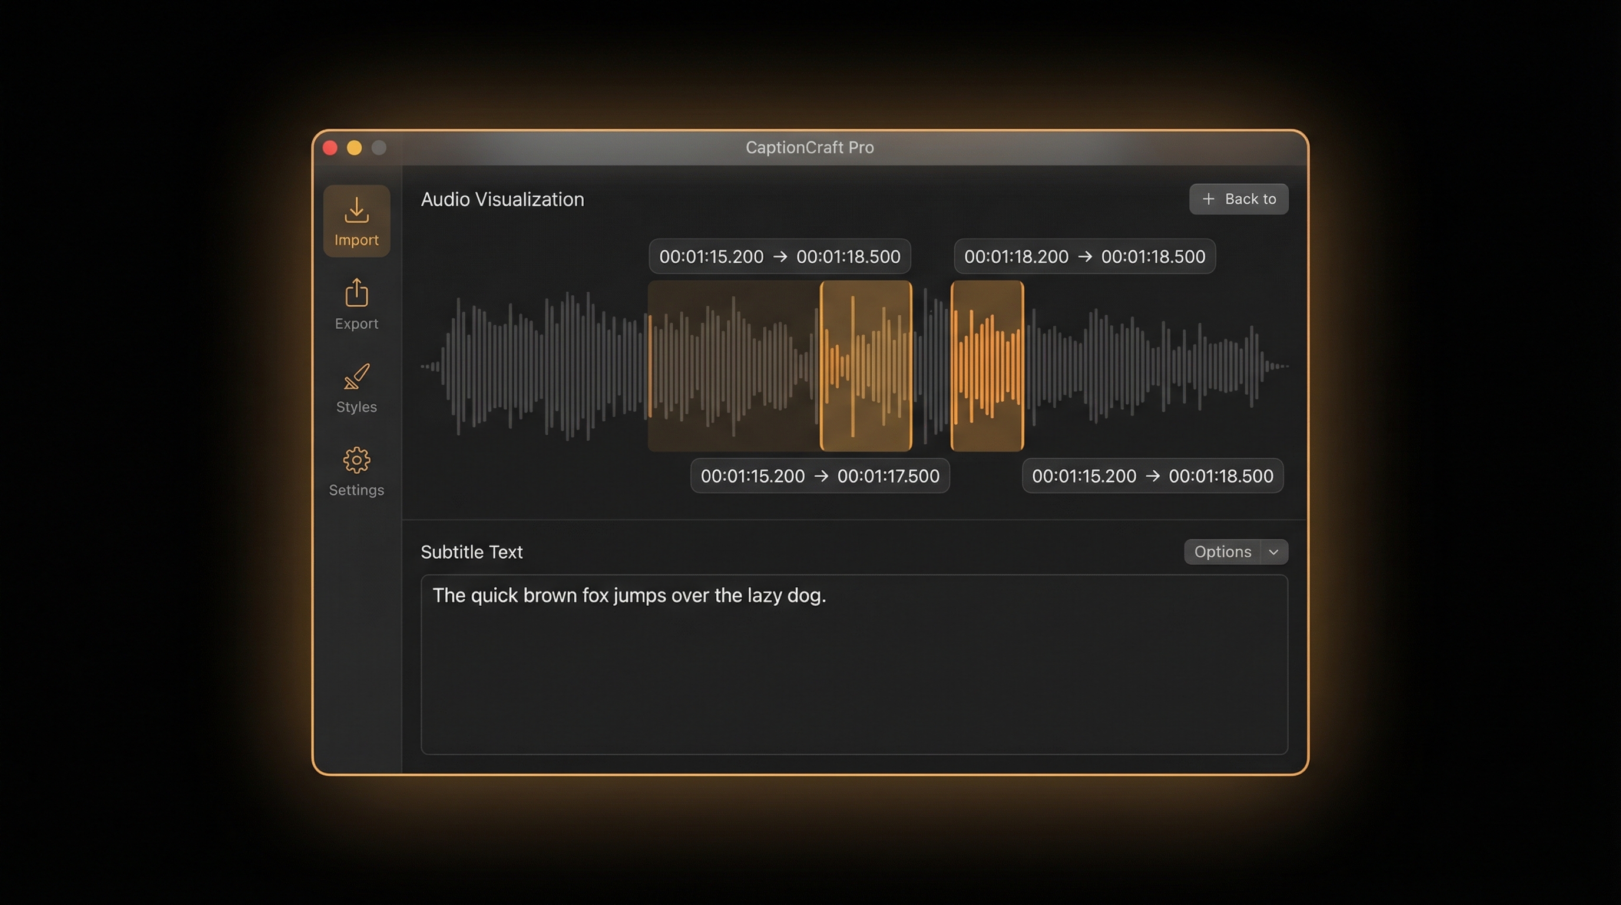
Task: Click the plus icon on Back to button
Action: coord(1208,199)
